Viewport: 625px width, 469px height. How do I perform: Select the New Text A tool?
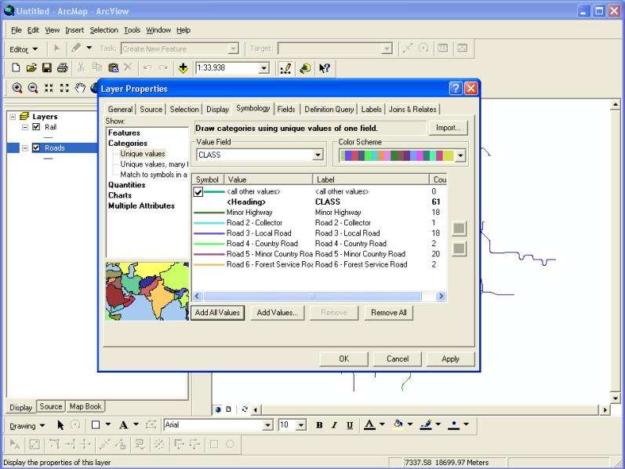coord(124,425)
